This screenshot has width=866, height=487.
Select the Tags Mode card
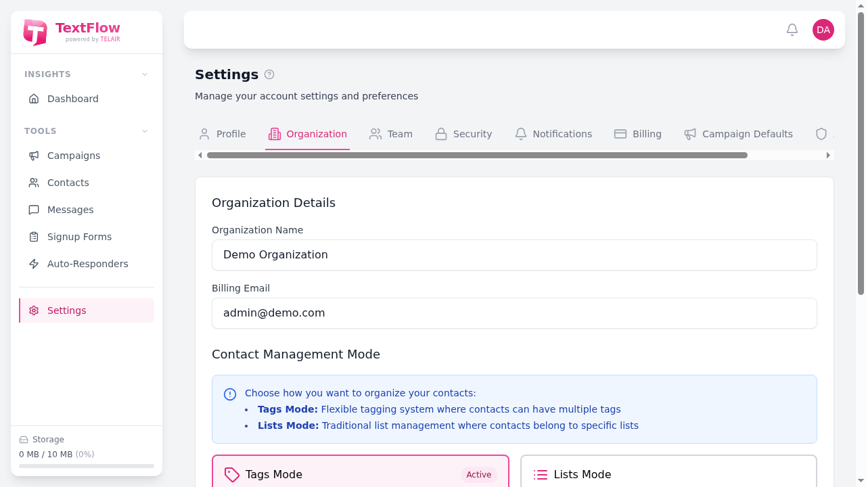tap(360, 473)
